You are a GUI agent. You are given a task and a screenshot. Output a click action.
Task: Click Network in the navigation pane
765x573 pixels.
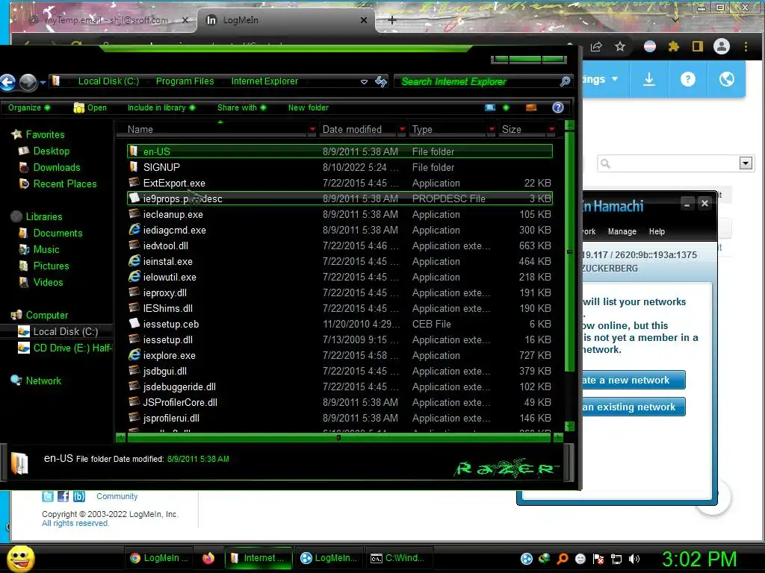43,381
